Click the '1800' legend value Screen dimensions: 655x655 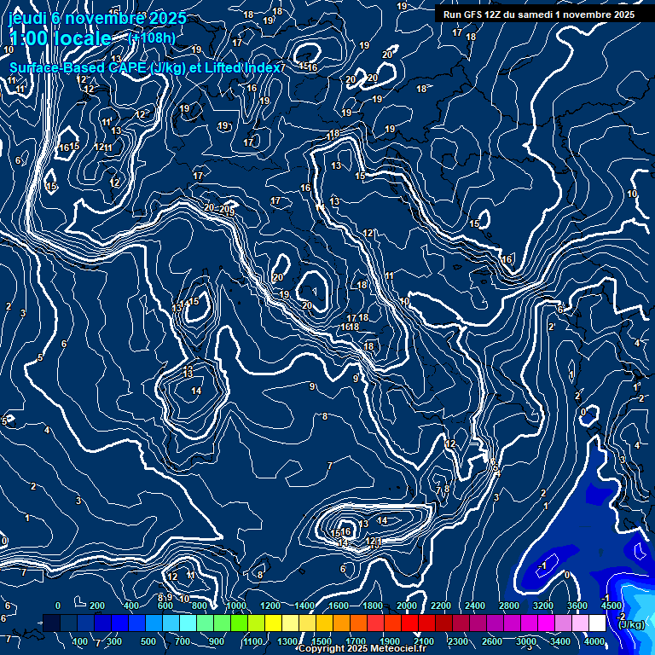click(x=373, y=606)
